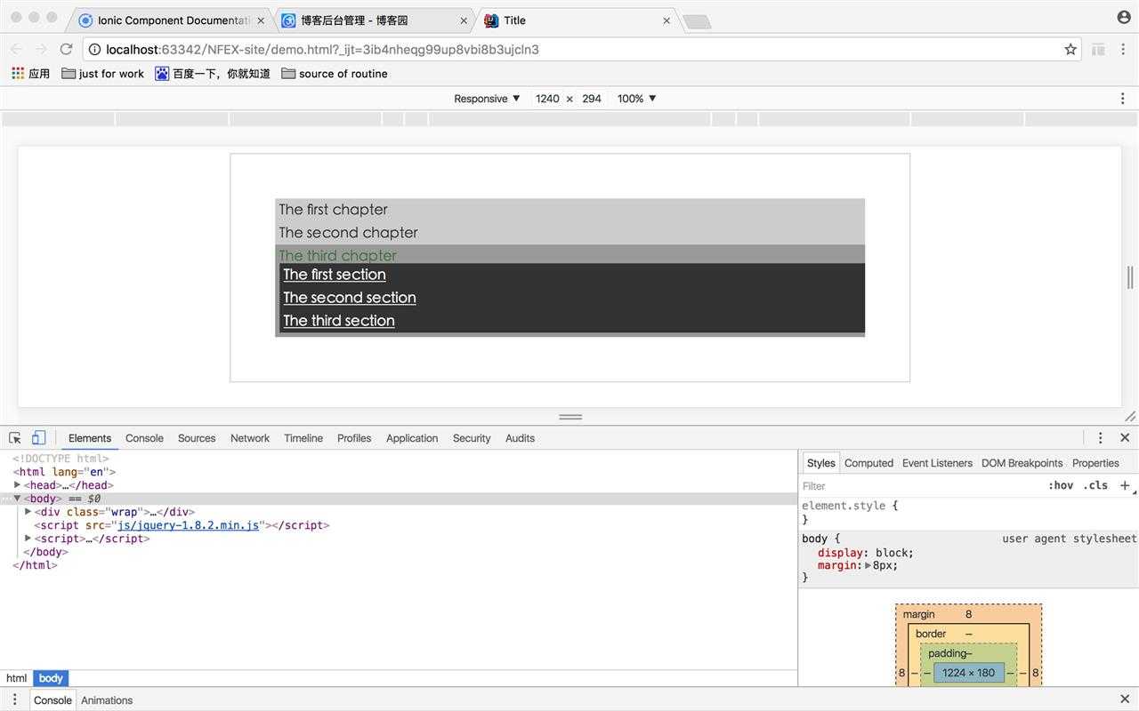Image resolution: width=1139 pixels, height=711 pixels.
Task: Expand the inline script node
Action: click(28, 539)
